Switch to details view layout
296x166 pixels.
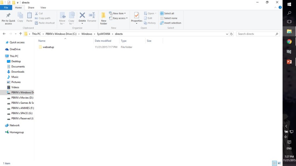click(274, 163)
